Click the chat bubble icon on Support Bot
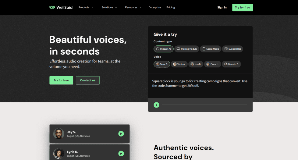298x160 pixels. 226,49
